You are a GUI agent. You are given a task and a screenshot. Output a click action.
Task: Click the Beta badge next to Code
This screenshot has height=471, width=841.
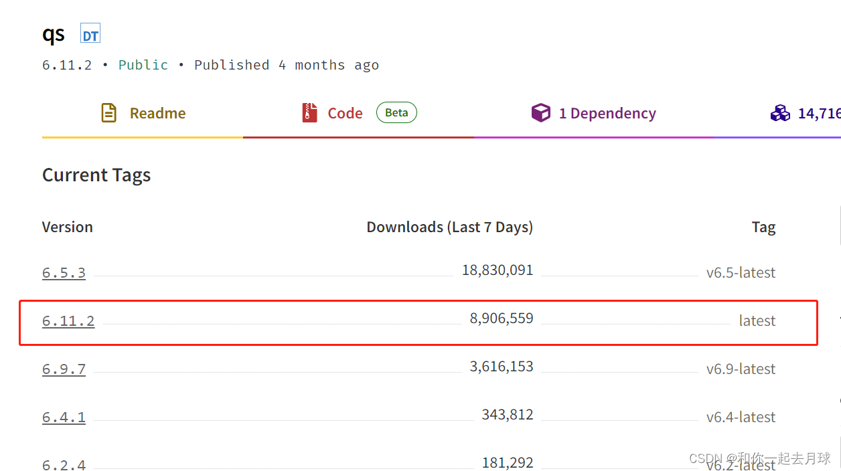tap(396, 112)
